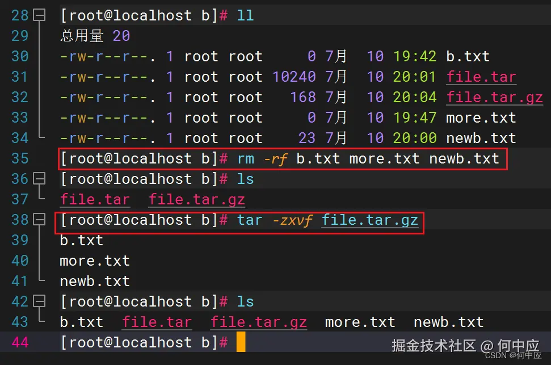Viewport: 551px width, 365px height.
Task: Click the 'tar' command on line 38
Action: click(x=250, y=220)
